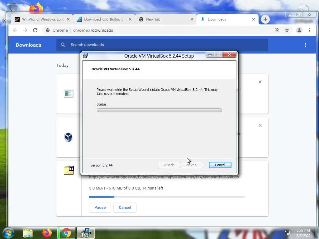
Task: Click the 'Today' date heading
Action: point(62,65)
